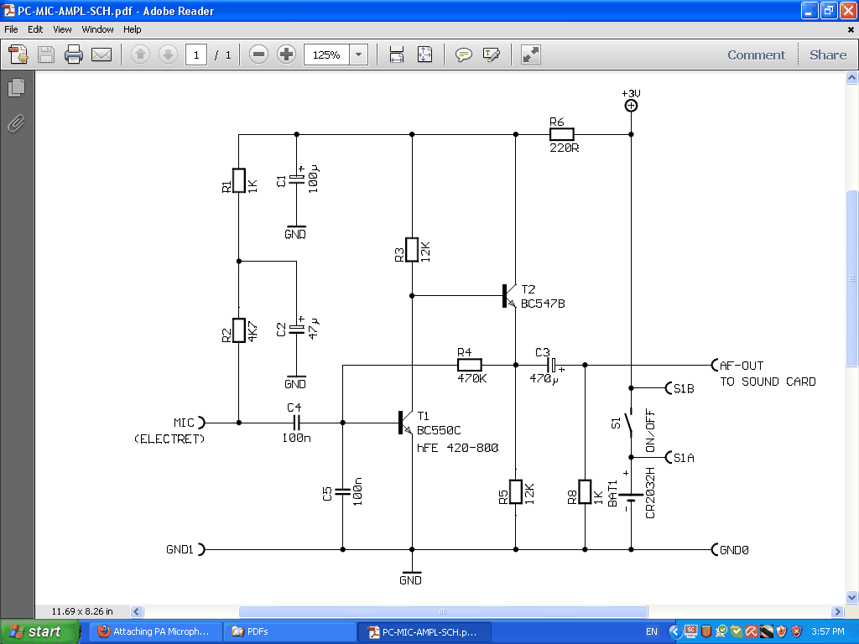The width and height of the screenshot is (859, 644).
Task: Open the Comment pane
Action: click(x=756, y=55)
